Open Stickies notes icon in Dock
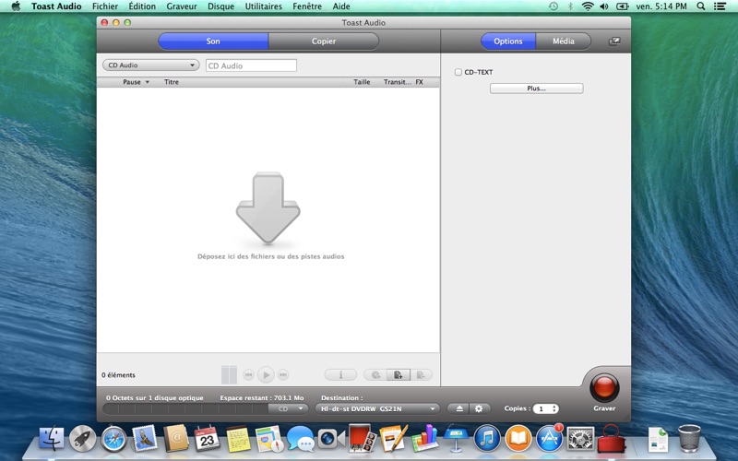The image size is (738, 461). coord(238,439)
